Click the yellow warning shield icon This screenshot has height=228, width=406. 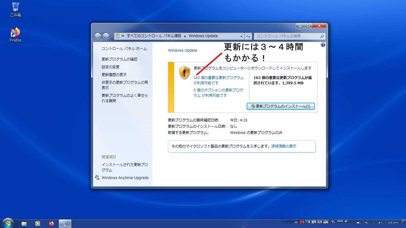click(x=185, y=72)
